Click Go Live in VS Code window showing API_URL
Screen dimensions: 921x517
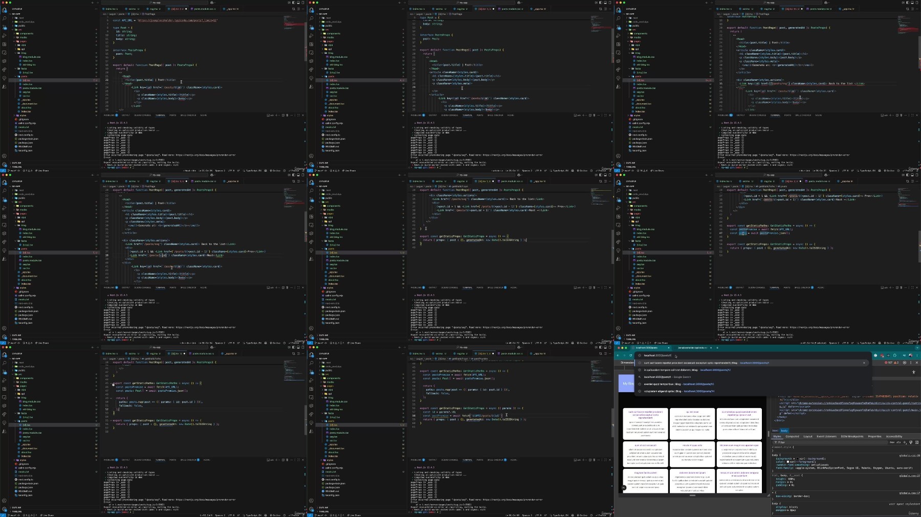275,171
